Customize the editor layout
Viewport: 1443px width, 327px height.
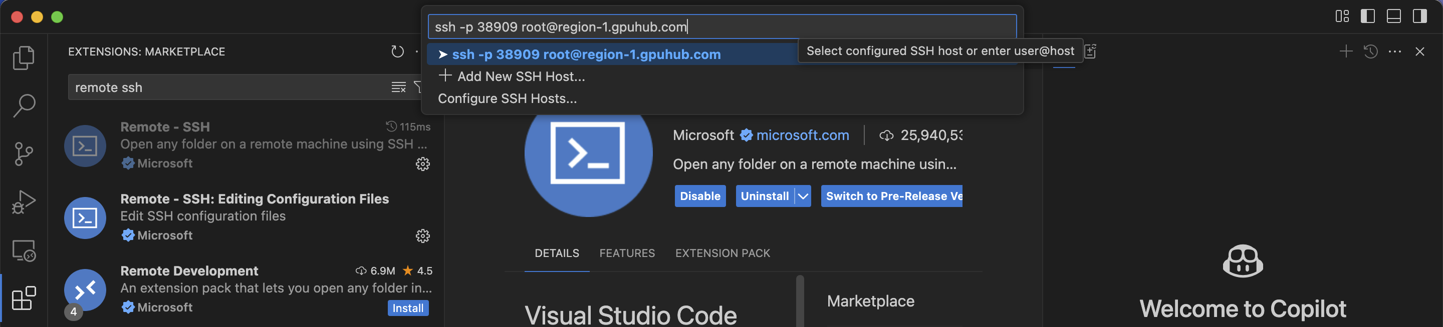pyautogui.click(x=1342, y=16)
